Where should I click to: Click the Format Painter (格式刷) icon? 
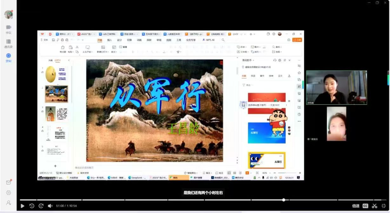(x=63, y=49)
